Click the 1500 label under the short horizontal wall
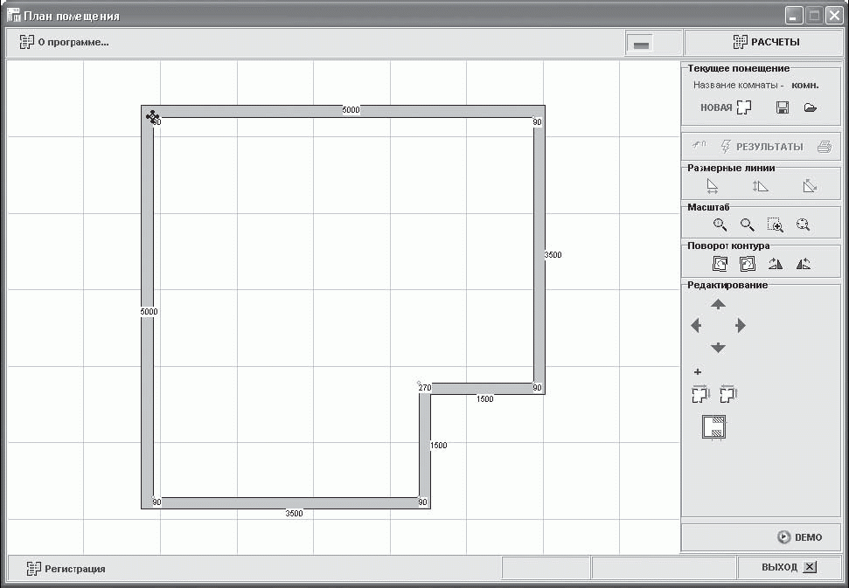 pos(484,398)
